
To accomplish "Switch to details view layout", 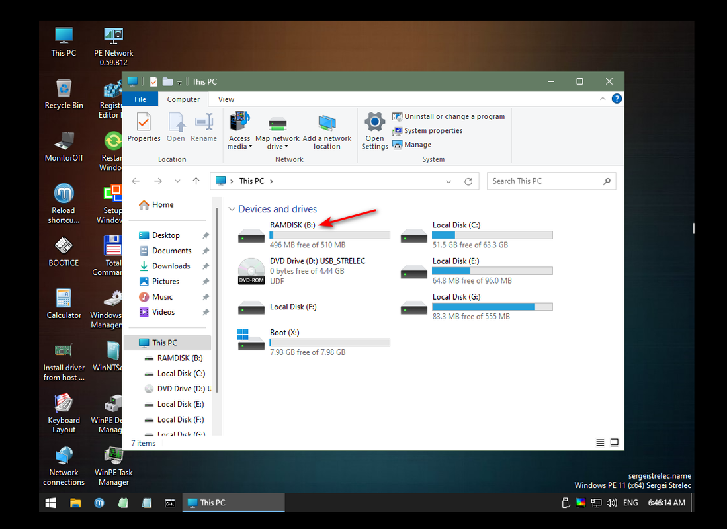I will click(x=600, y=443).
